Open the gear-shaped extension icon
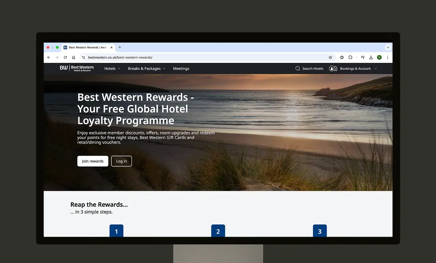Image resolution: width=436 pixels, height=263 pixels. [342, 58]
